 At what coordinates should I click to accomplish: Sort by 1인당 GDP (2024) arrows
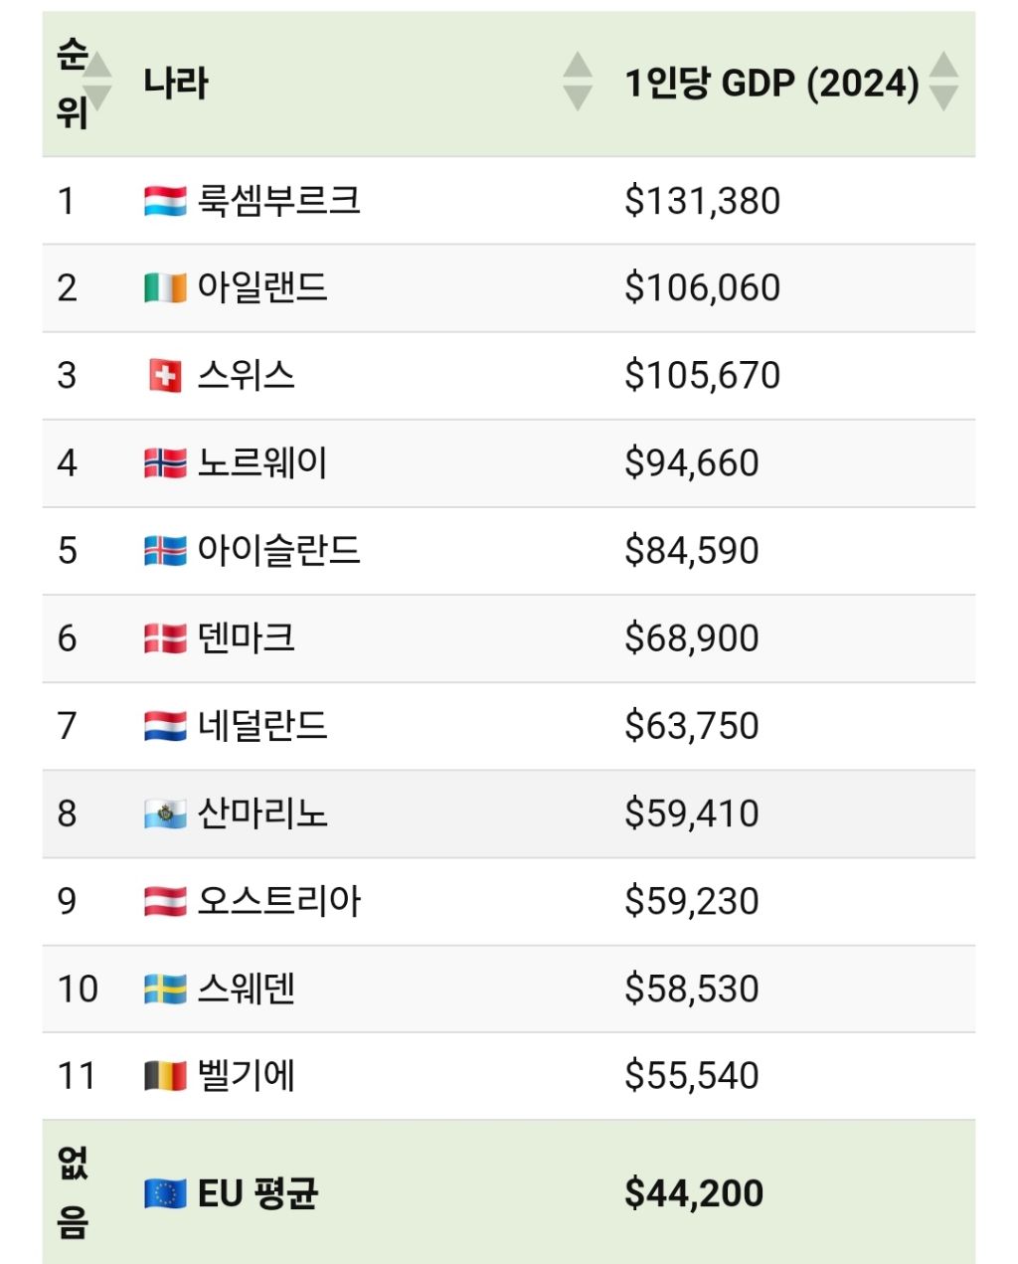point(943,82)
